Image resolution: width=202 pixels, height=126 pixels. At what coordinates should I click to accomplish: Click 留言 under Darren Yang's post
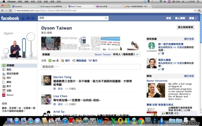pos(60,89)
